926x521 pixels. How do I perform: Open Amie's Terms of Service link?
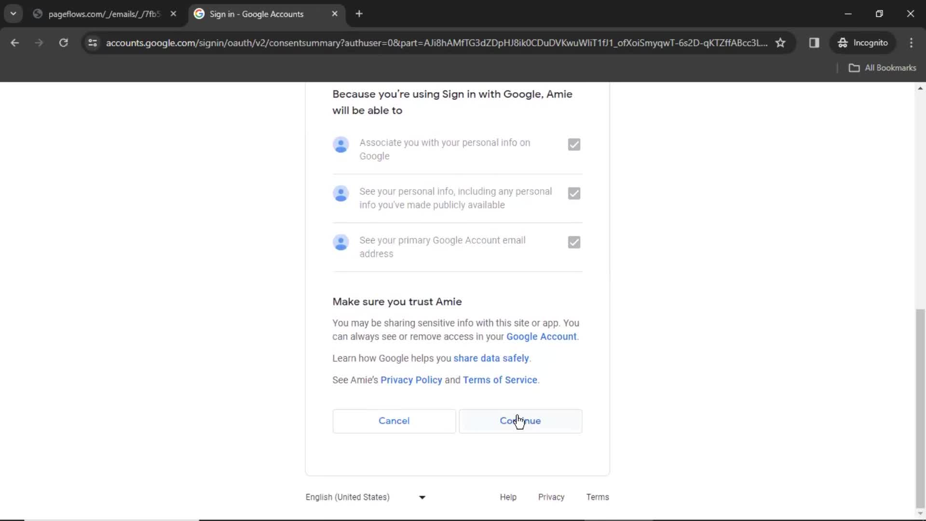(500, 380)
